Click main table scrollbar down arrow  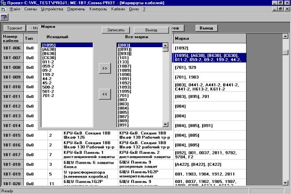coord(286,183)
